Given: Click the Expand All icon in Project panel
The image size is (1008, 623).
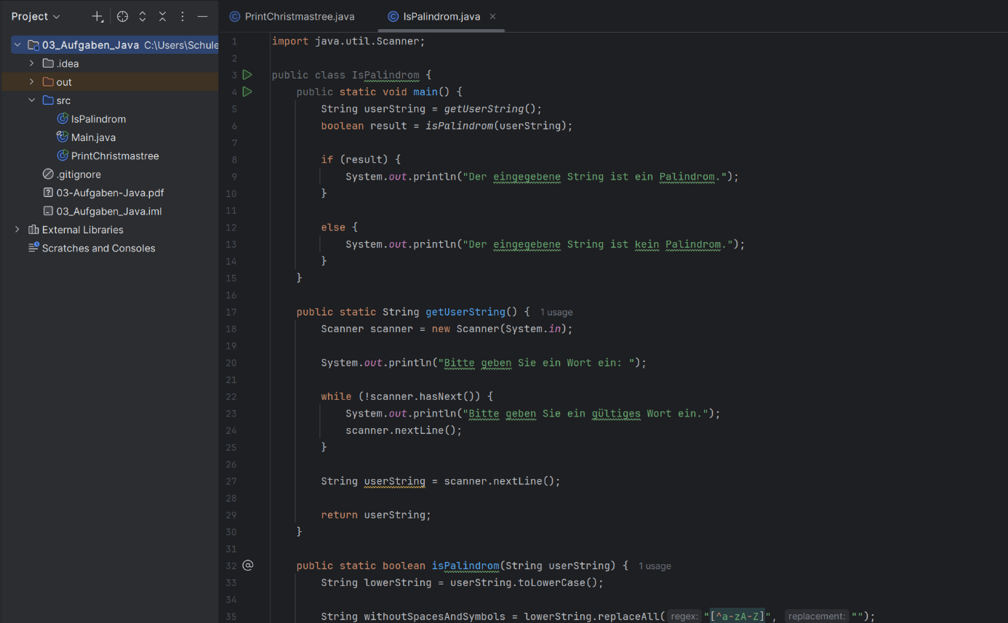Looking at the screenshot, I should point(143,17).
